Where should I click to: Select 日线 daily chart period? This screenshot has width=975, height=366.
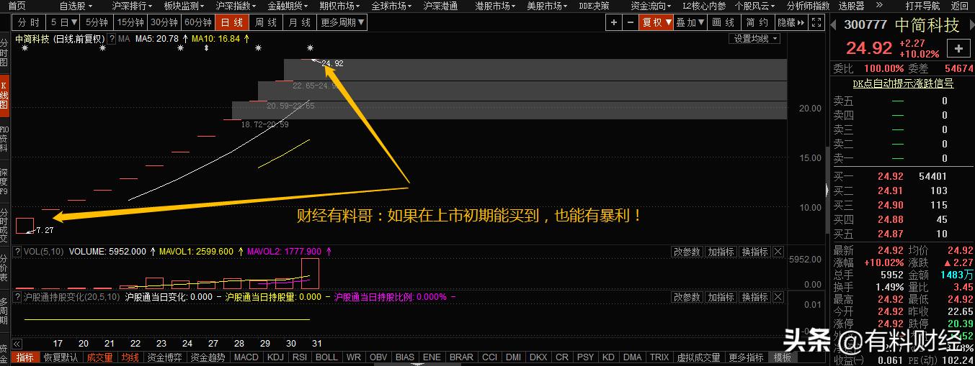(x=232, y=22)
